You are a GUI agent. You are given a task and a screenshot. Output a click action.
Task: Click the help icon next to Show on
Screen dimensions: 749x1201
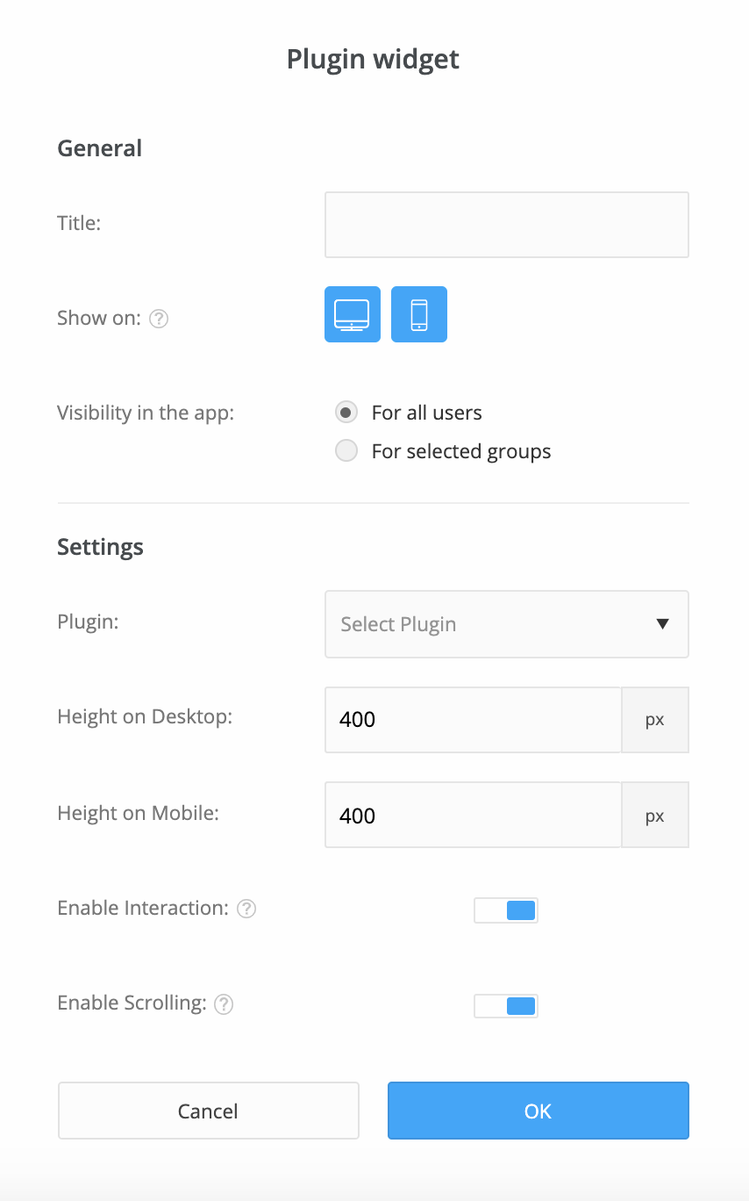coord(159,318)
